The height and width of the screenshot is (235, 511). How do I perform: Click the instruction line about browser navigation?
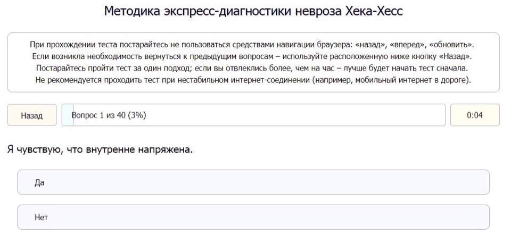point(253,45)
